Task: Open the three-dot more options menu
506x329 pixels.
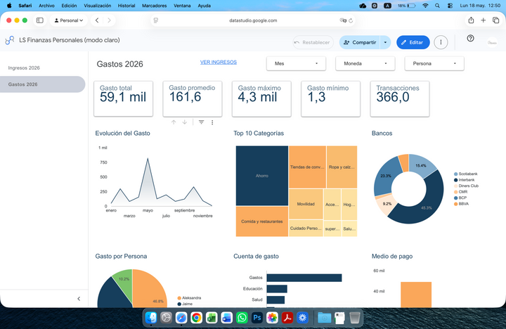Action: click(x=441, y=42)
